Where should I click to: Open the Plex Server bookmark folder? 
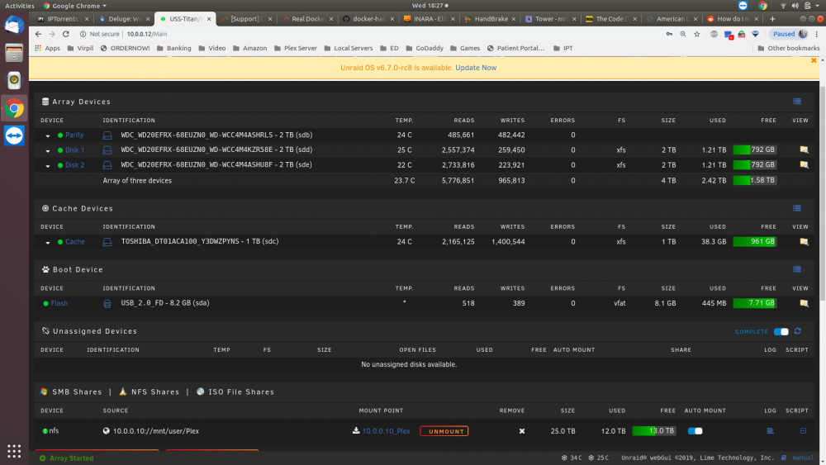tap(295, 48)
